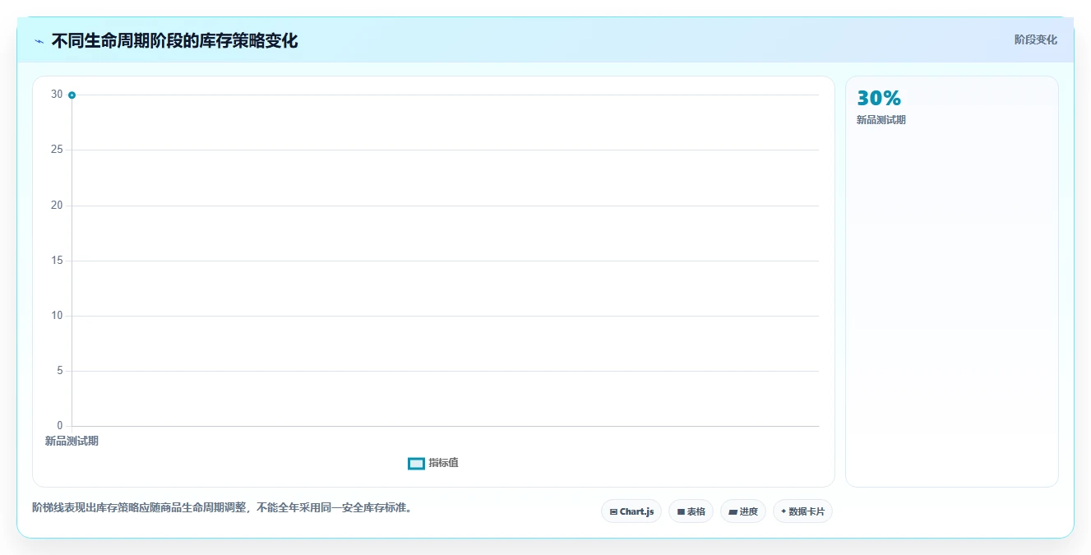The width and height of the screenshot is (1091, 555).
Task: Select the 进度 tag button
Action: (x=743, y=511)
